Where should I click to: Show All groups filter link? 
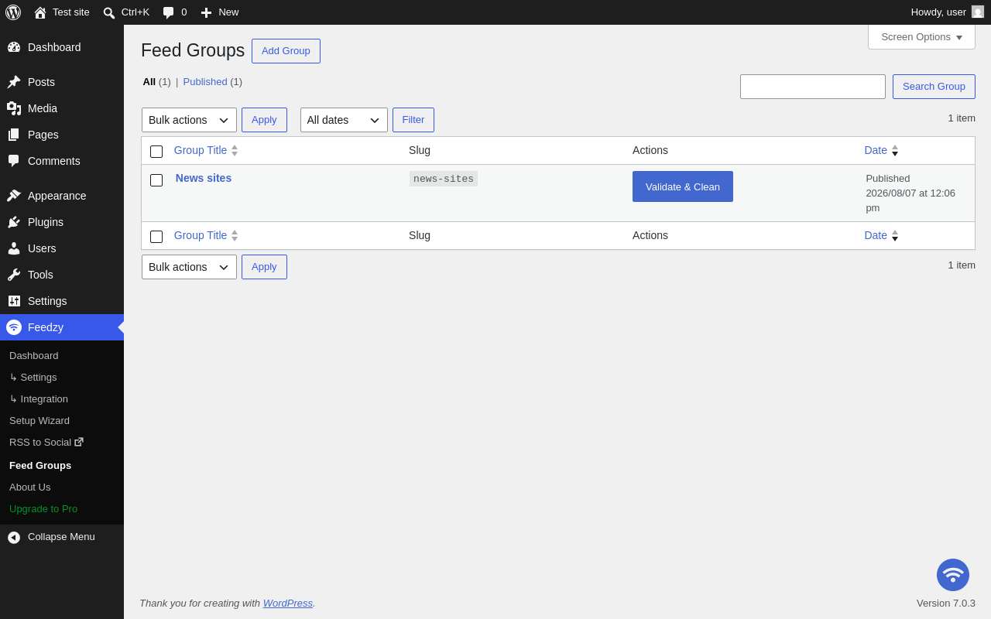149,81
